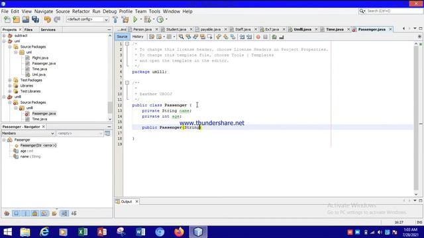Switch to the Person.java tab

tap(142, 29)
